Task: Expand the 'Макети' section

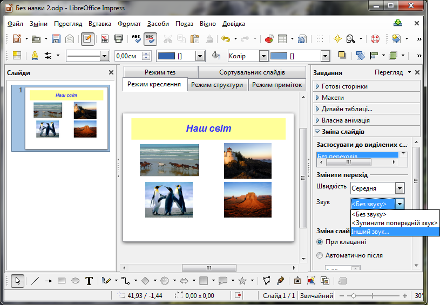Action: [367, 97]
